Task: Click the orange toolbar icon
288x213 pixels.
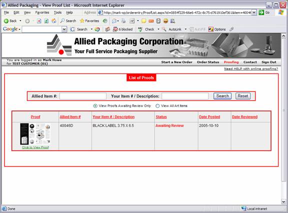Action: point(151,21)
